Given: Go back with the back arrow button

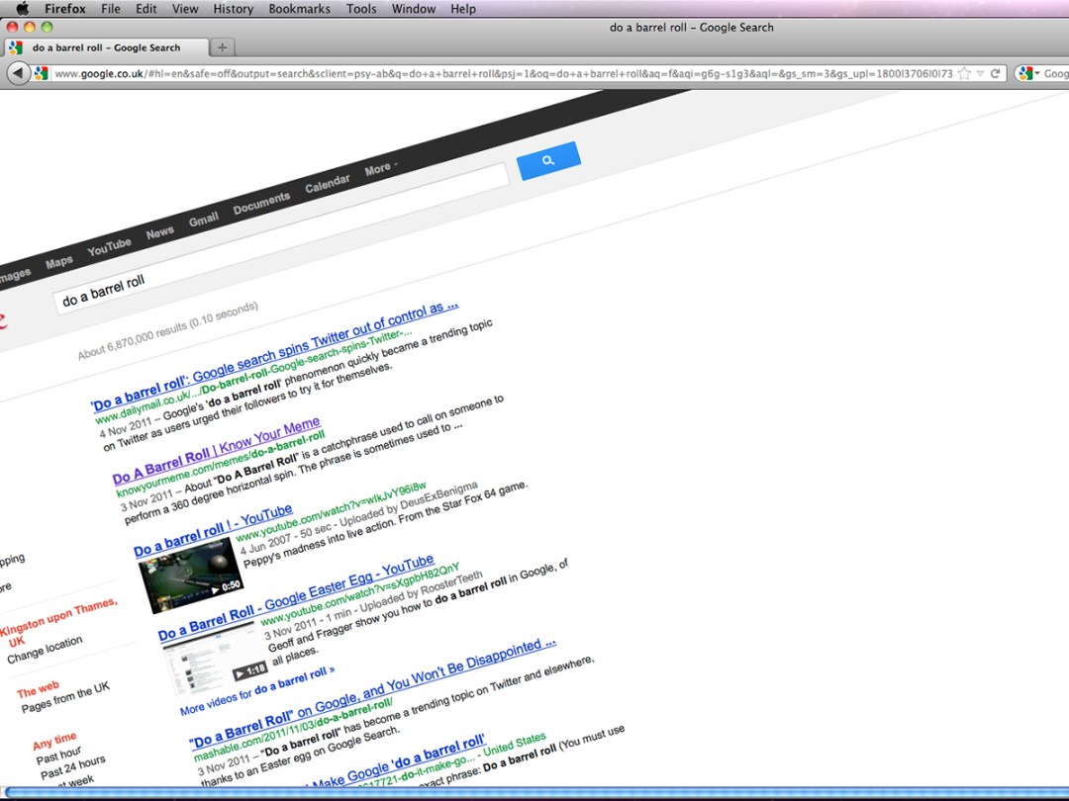Looking at the screenshot, I should point(19,73).
